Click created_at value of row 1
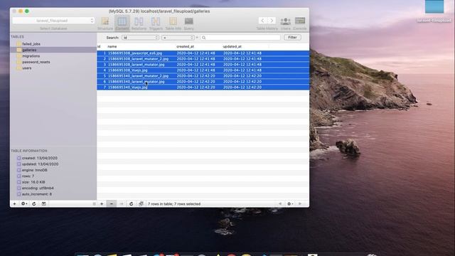Viewport: 455px width, 256px height. click(x=196, y=53)
